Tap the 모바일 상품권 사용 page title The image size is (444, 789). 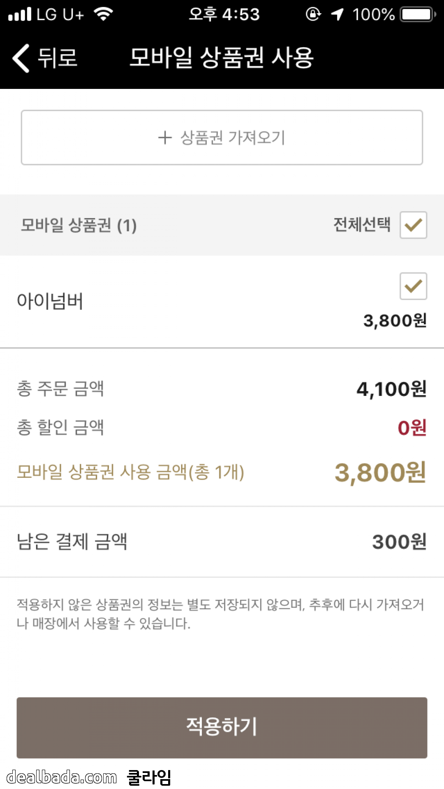222,58
